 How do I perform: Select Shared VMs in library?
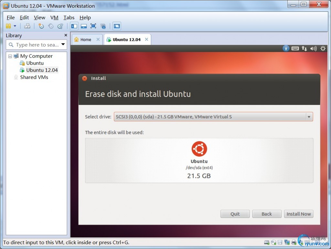click(x=34, y=77)
